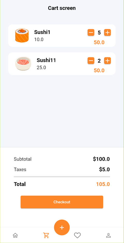
Task: Open the Home tab in bottom navigation
Action: click(15, 235)
